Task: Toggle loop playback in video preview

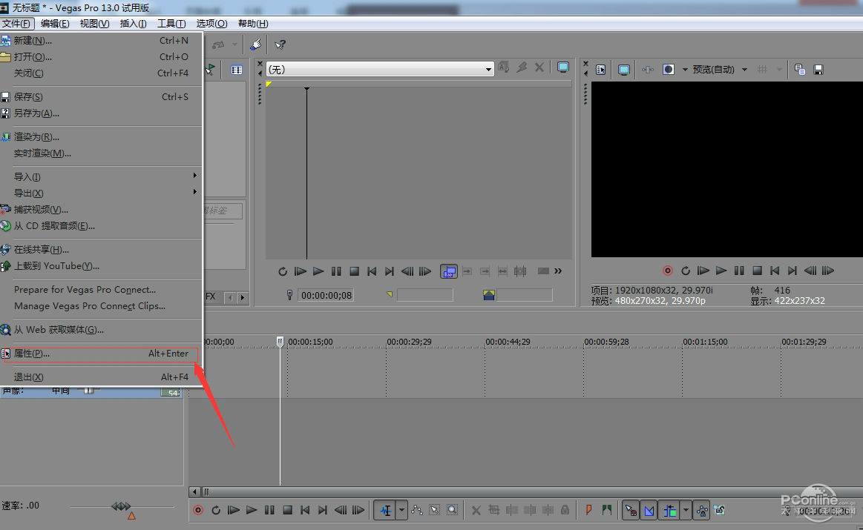Action: click(x=685, y=271)
